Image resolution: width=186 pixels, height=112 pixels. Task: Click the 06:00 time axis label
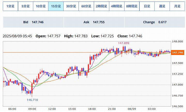tap(12, 109)
